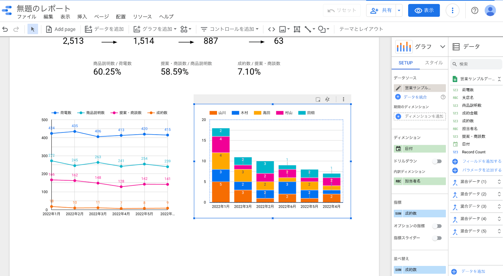Screen dimensions: 503x276
Task: Toggle the オプションの指標 switch
Action: (437, 226)
